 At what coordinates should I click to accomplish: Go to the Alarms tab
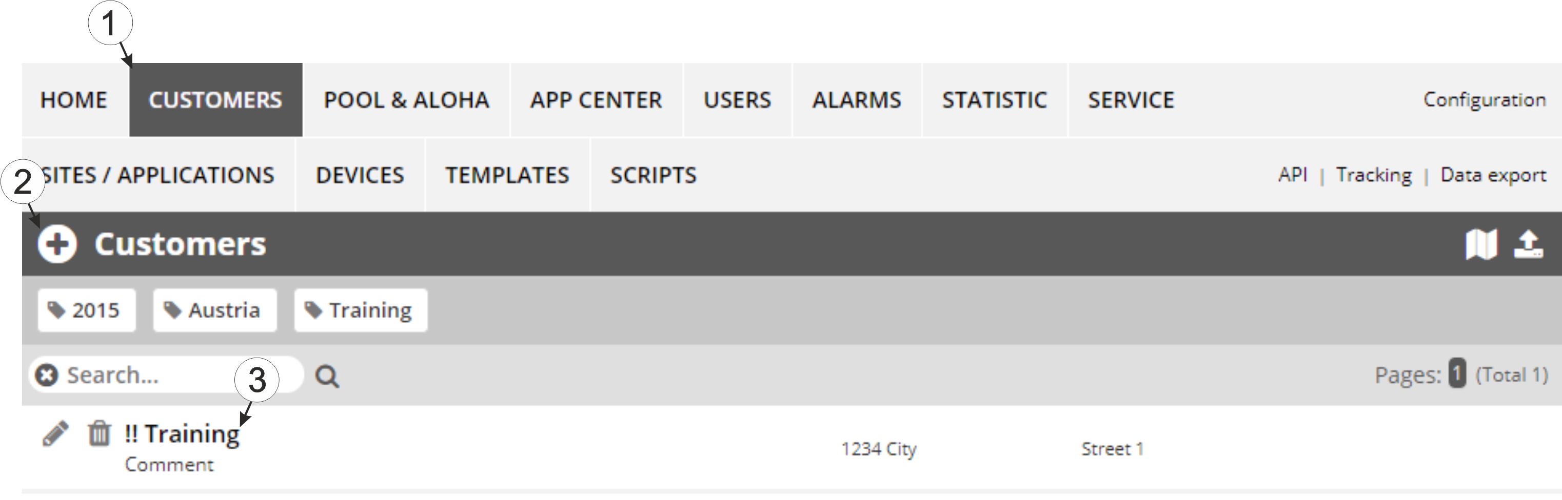pos(856,100)
